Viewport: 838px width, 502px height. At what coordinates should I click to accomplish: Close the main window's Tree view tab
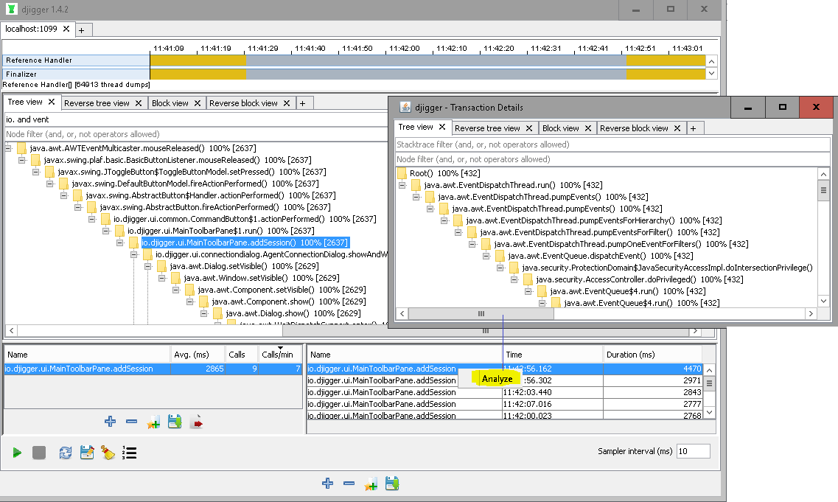click(52, 102)
